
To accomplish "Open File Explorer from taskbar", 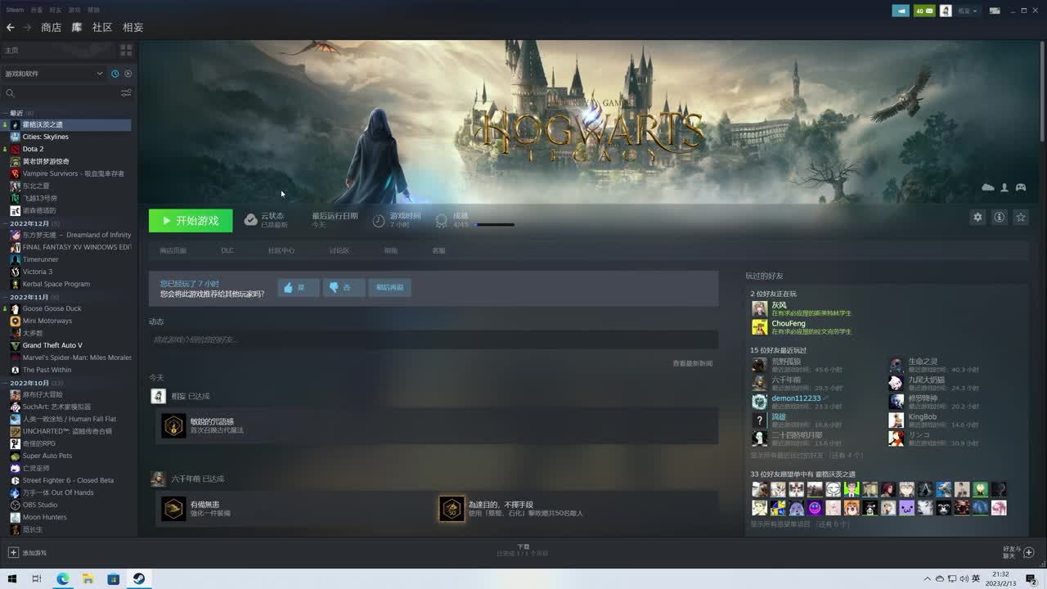I will pos(88,579).
